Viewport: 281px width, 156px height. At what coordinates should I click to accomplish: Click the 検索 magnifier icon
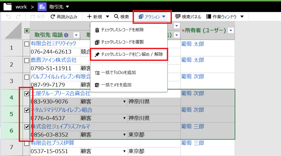coord(116,17)
